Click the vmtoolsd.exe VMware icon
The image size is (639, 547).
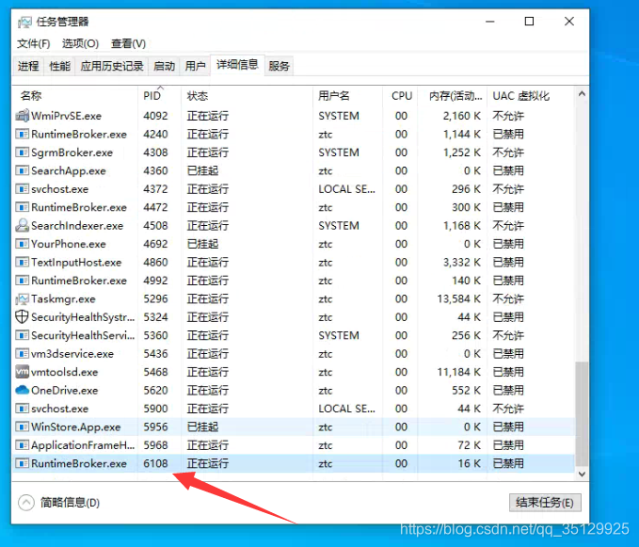click(x=22, y=372)
